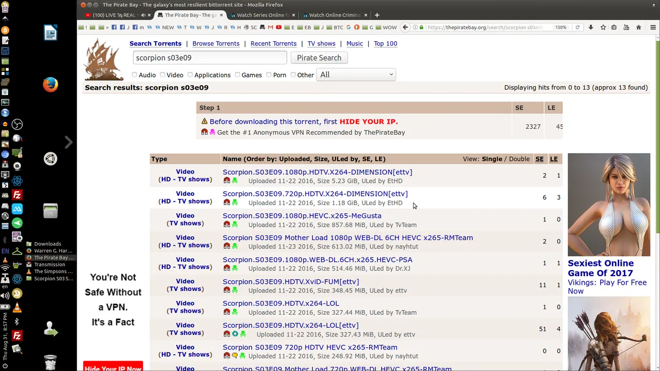Viewport: 660px width, 371px height.
Task: Switch to the Watch Online Criminal tab
Action: pos(334,15)
